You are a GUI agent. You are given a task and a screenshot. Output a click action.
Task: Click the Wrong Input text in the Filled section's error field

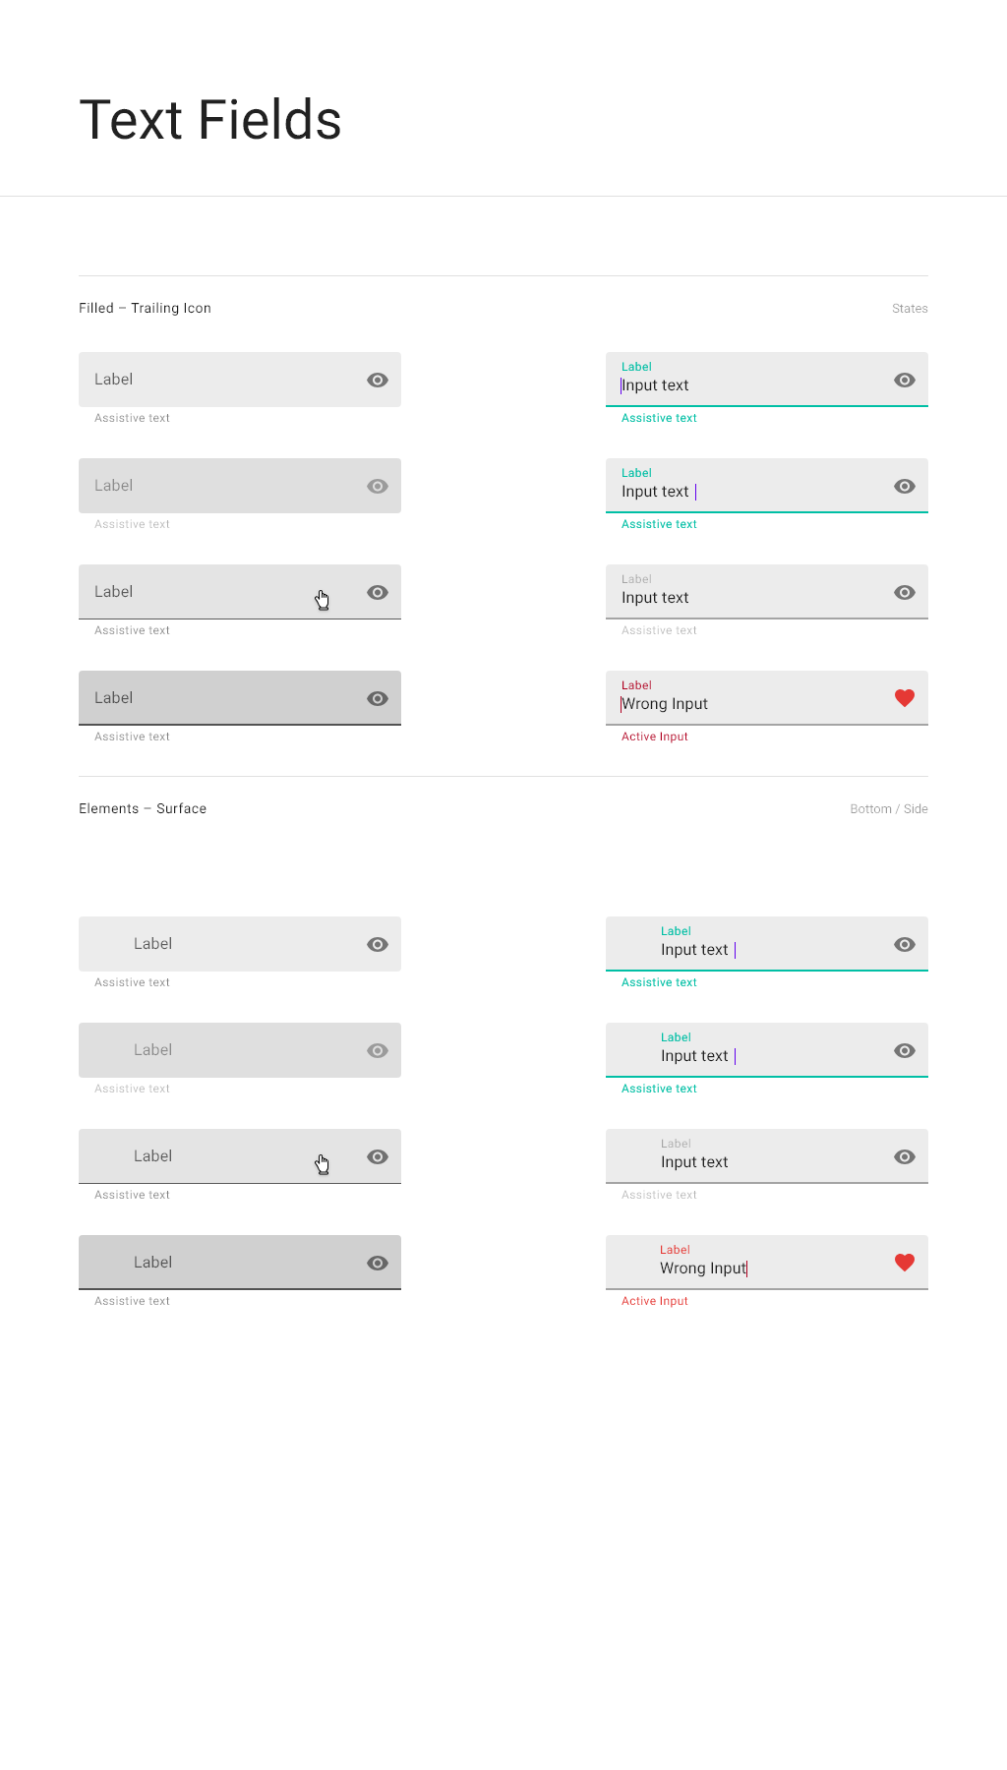pos(665,704)
